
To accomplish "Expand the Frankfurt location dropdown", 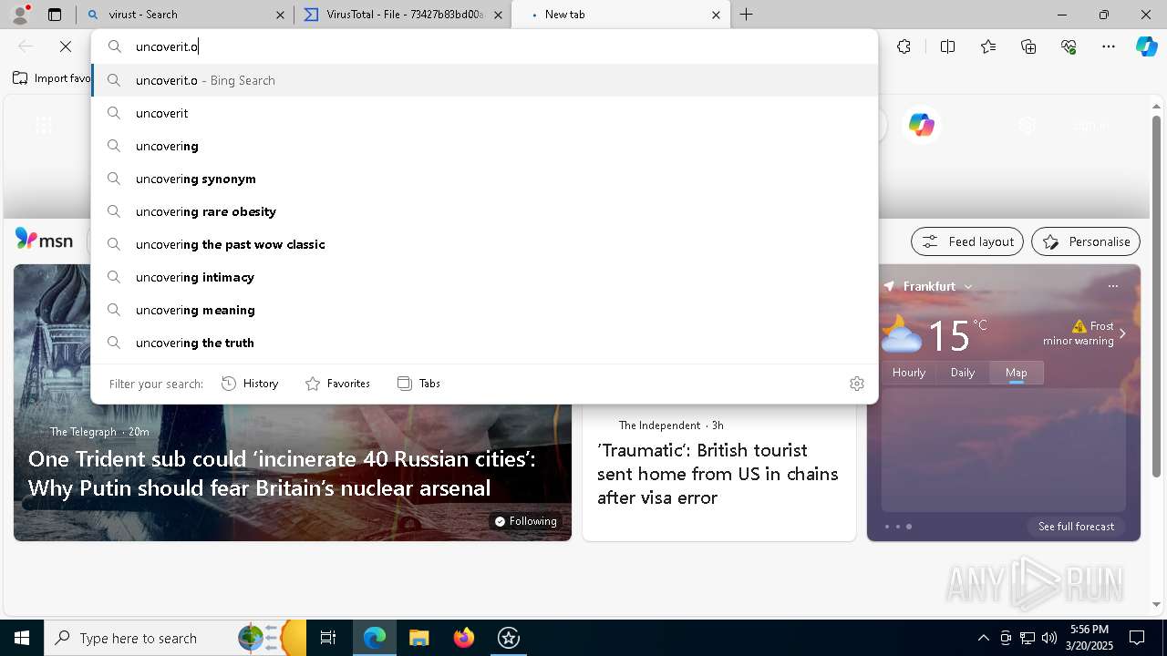I will point(968,286).
